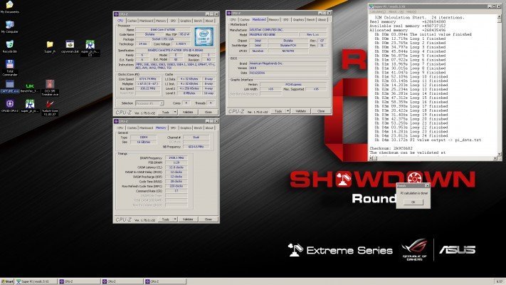Select Caches tab in CPU-Z Memory window
The height and width of the screenshot is (285, 506).
132,128
